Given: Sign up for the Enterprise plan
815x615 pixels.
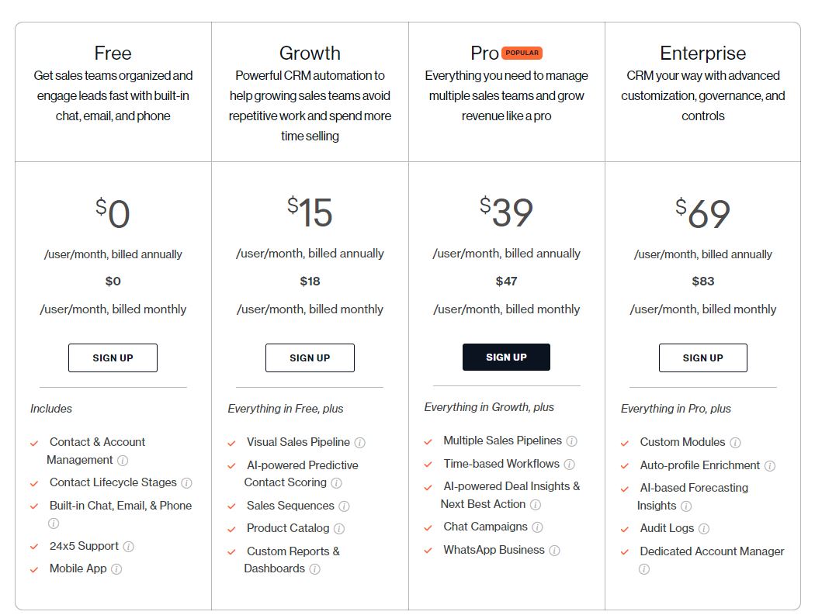Looking at the screenshot, I should [x=702, y=358].
